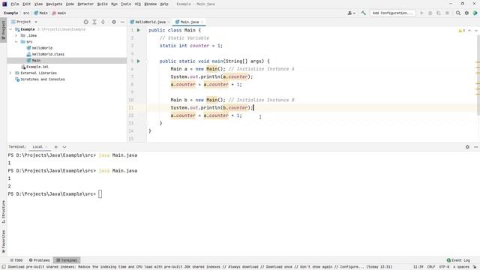Open Project sidebar vertical tab
This screenshot has width=480, height=270.
3,29
